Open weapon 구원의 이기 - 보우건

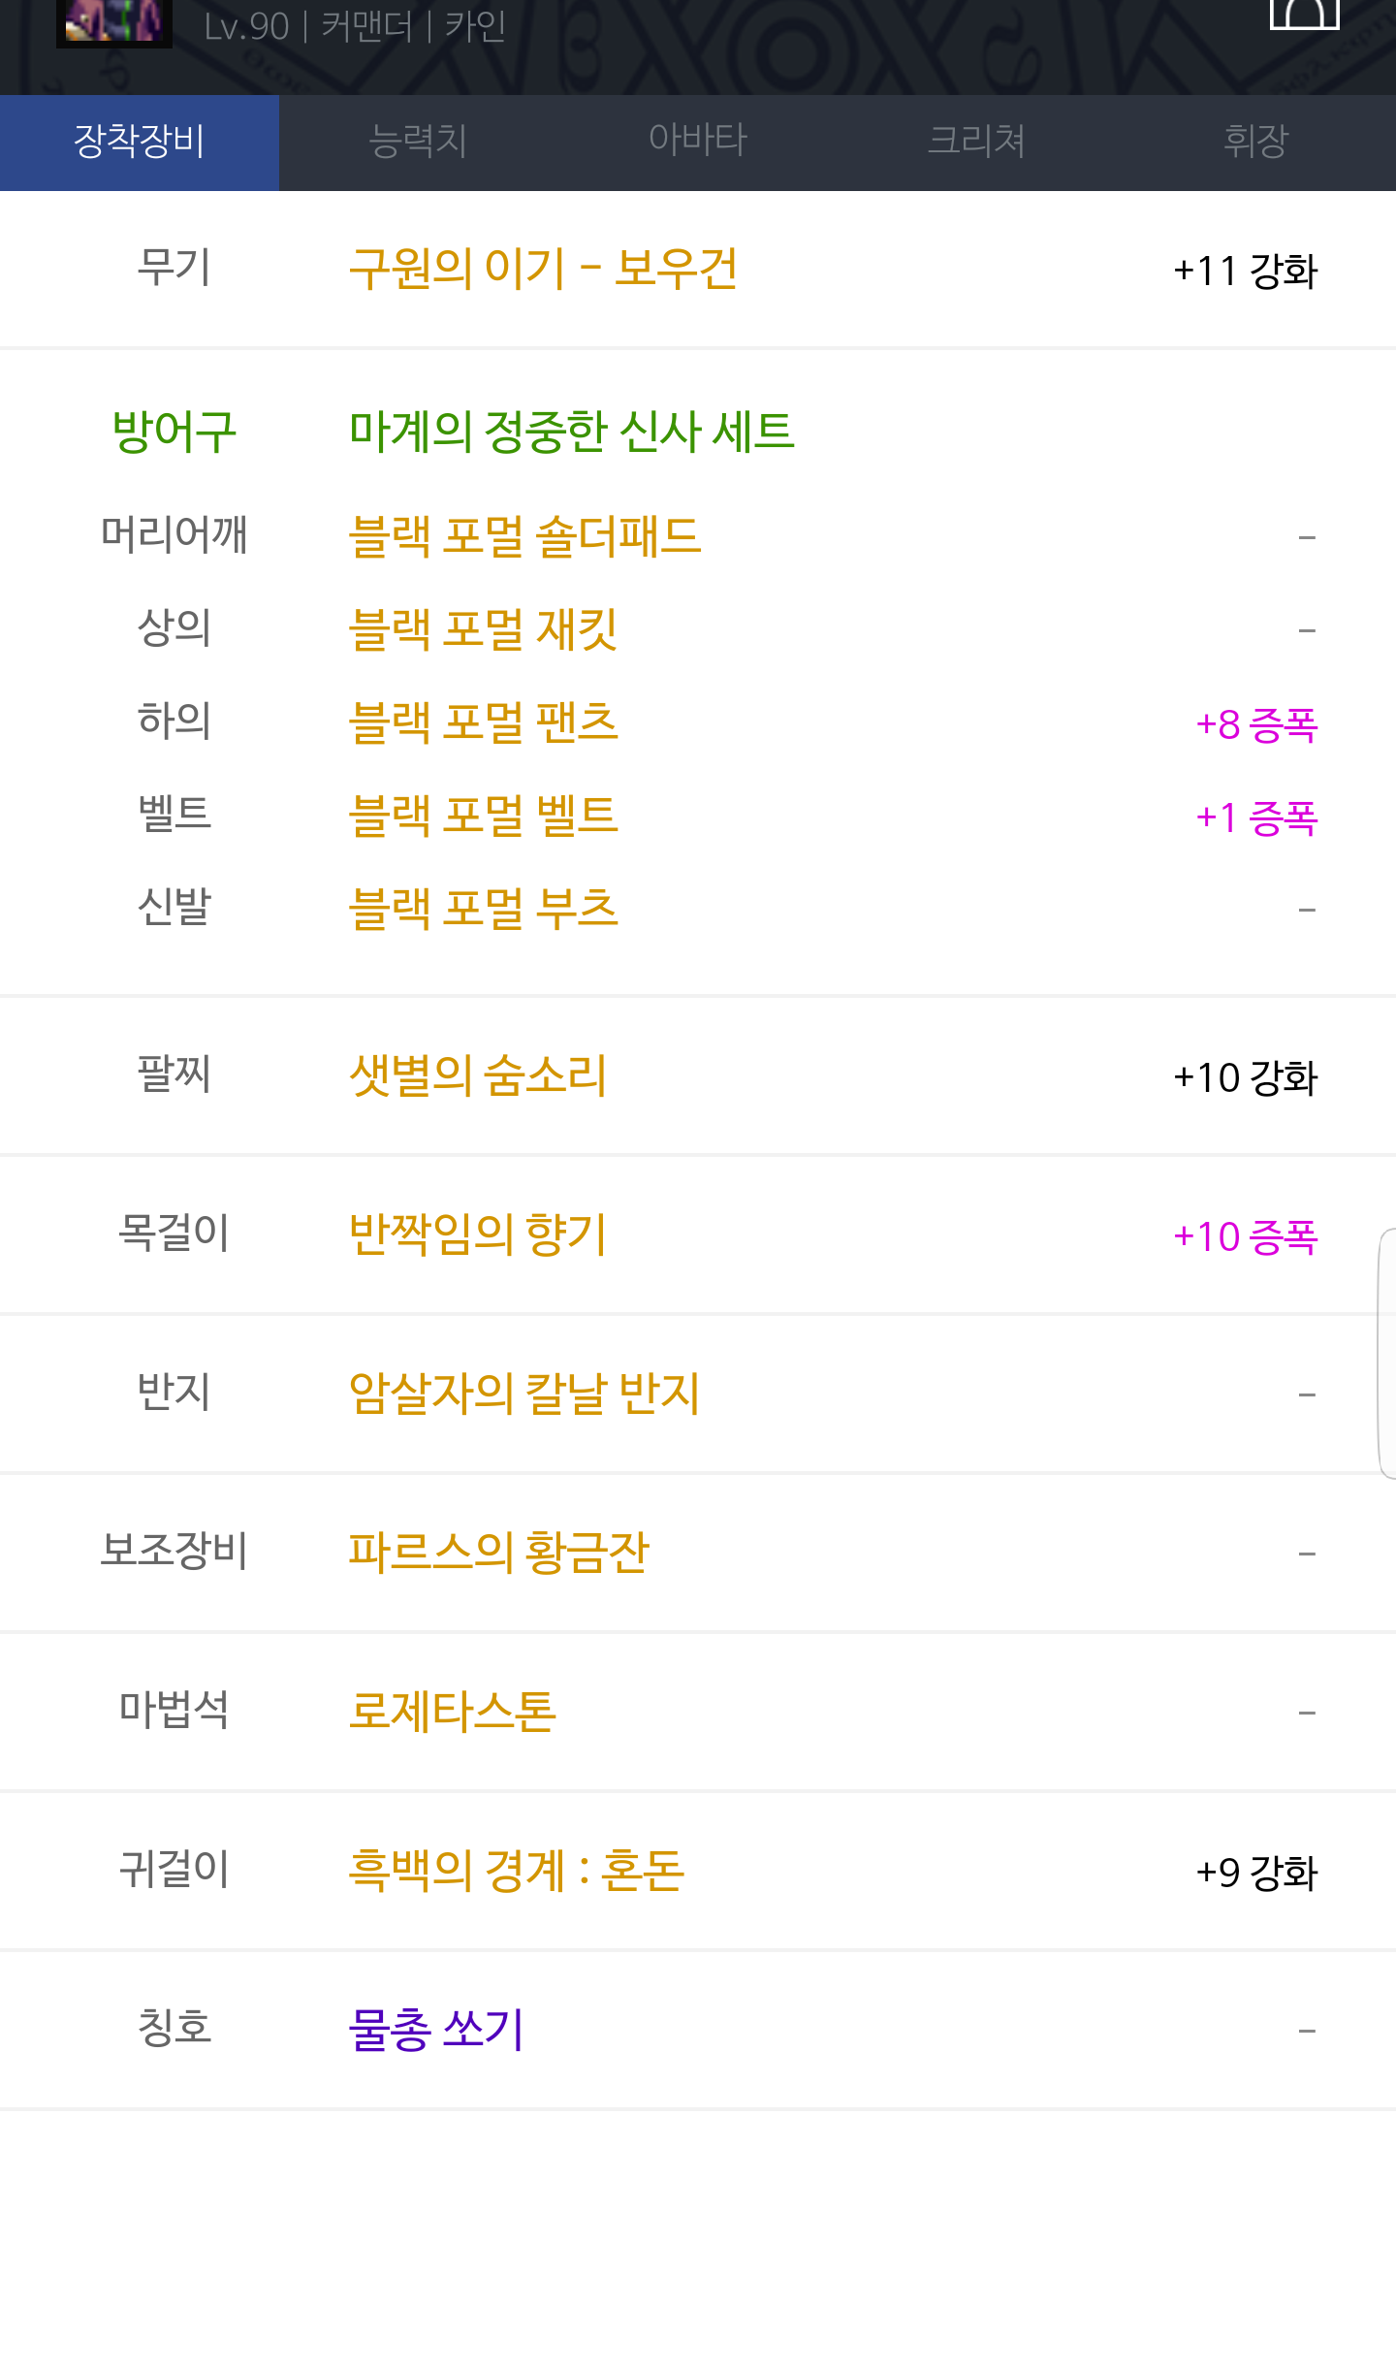(544, 270)
